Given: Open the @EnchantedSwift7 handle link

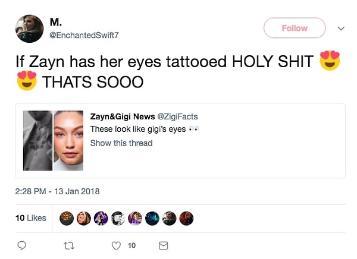Looking at the screenshot, I should point(84,36).
